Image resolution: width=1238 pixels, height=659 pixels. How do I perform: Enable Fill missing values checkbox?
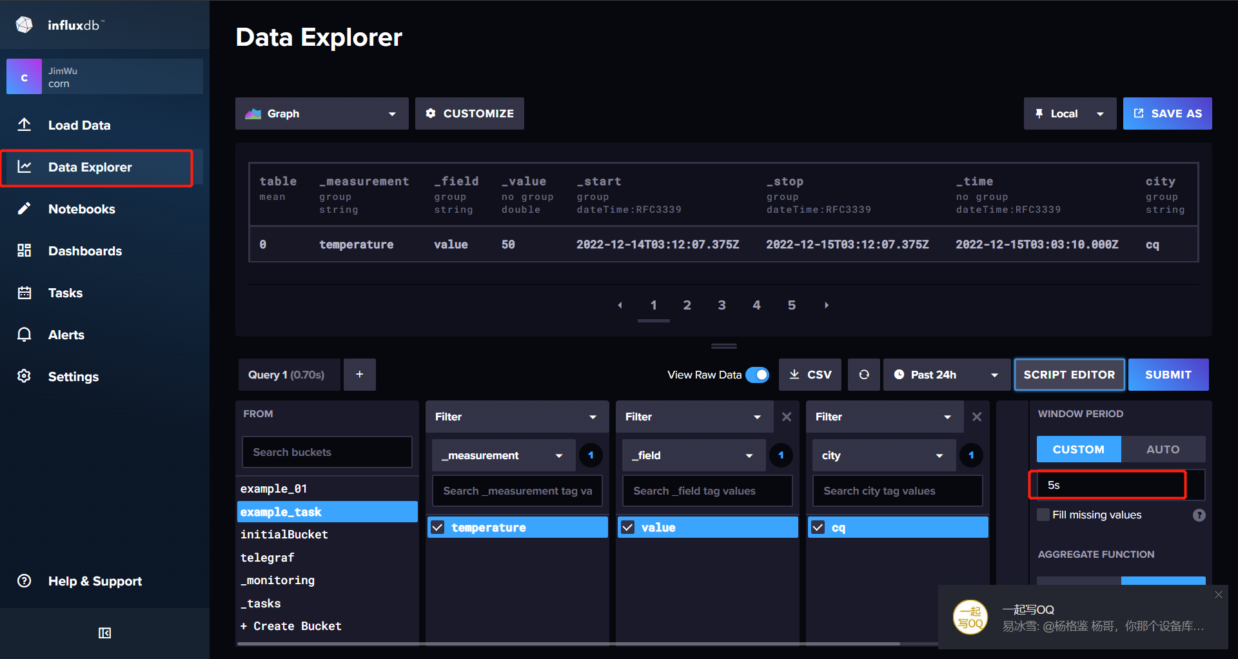click(1043, 515)
